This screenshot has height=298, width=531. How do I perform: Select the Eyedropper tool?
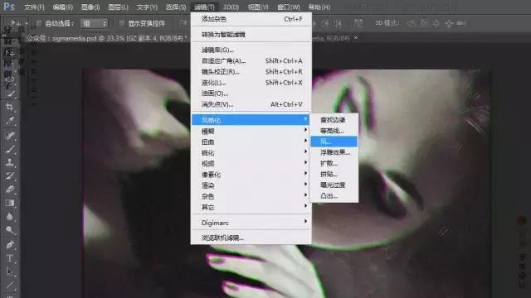click(x=10, y=121)
